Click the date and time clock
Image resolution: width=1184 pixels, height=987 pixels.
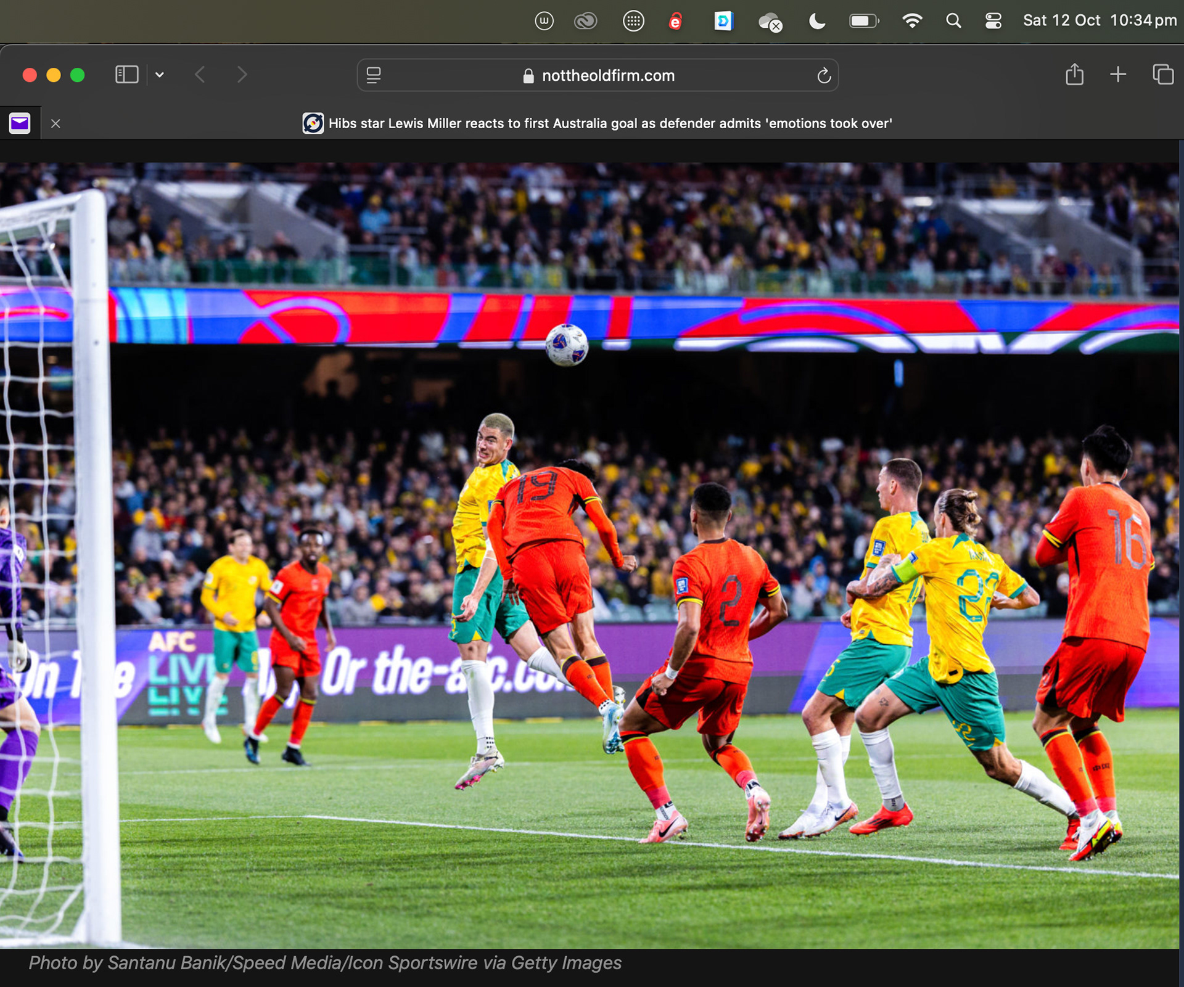(x=1100, y=20)
